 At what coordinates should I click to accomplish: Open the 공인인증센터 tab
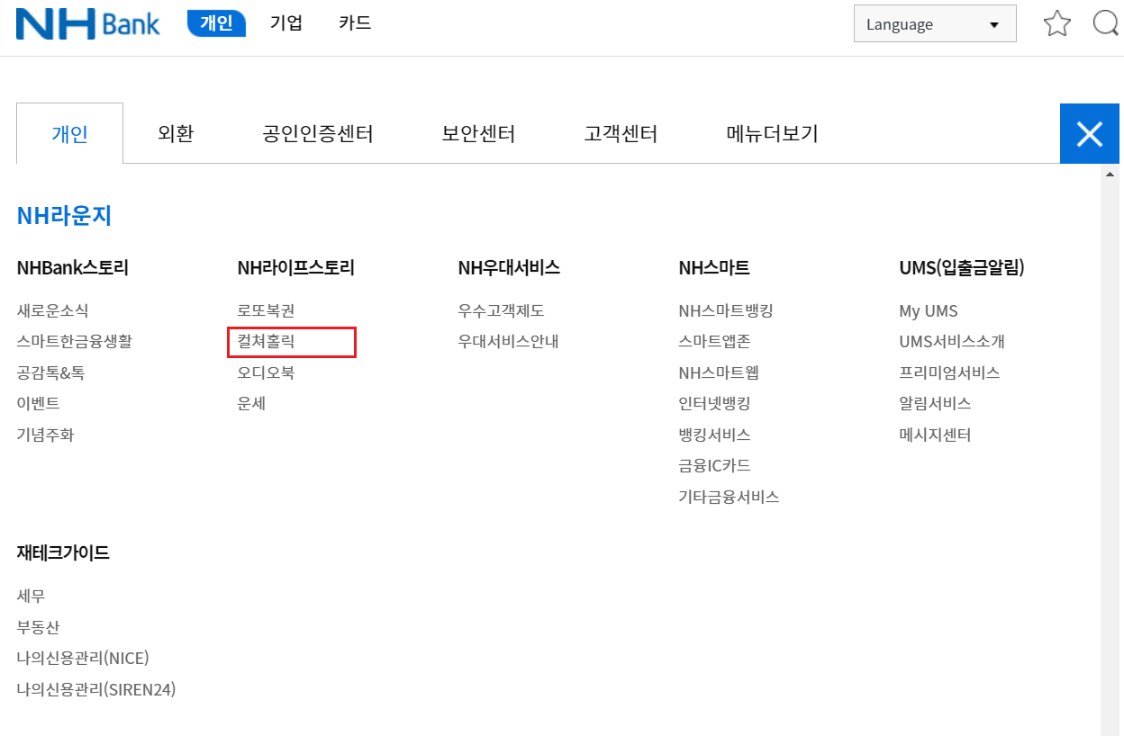point(318,134)
